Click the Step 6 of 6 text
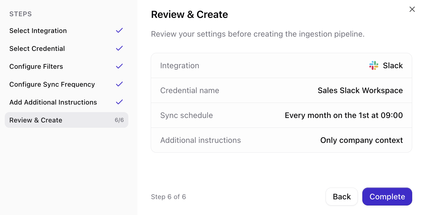The image size is (422, 215). [168, 197]
